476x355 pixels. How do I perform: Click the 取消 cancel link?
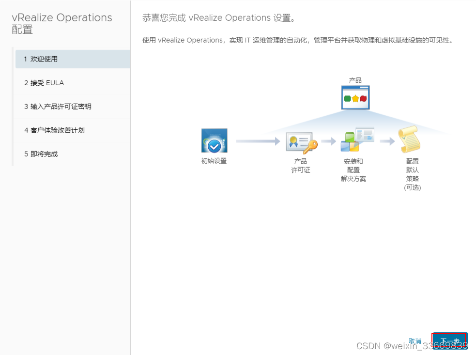(x=415, y=341)
